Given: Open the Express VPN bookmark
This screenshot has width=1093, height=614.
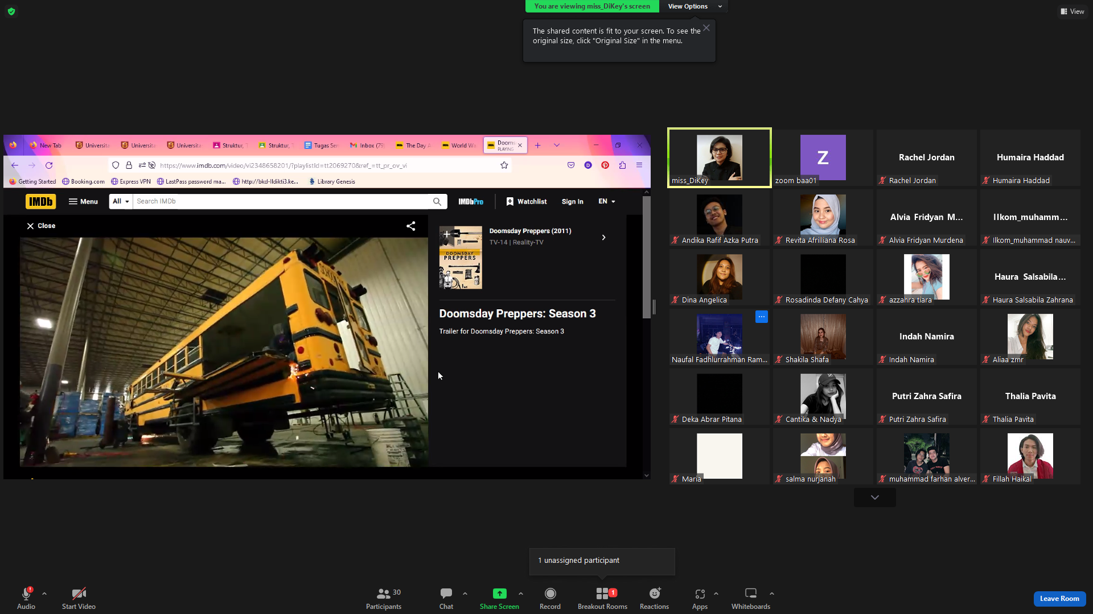Looking at the screenshot, I should [131, 182].
